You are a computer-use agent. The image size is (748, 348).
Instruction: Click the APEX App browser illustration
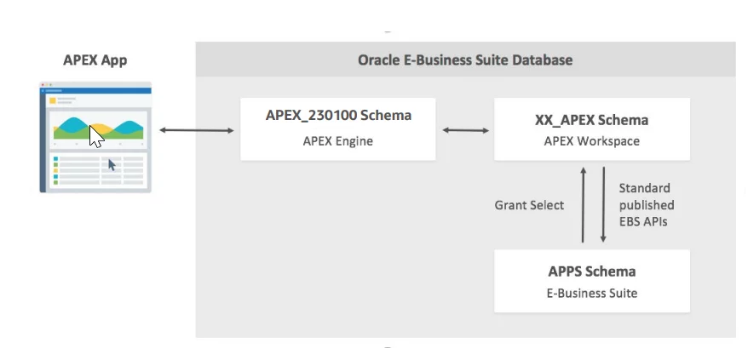(x=95, y=137)
